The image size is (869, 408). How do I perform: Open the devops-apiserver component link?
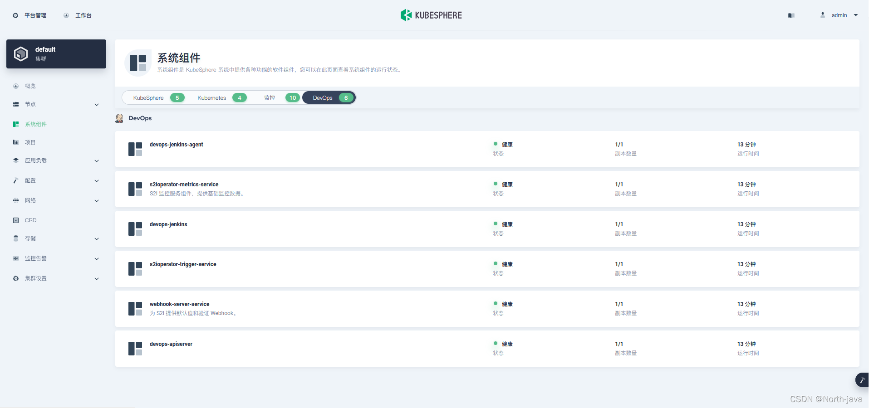coord(171,344)
